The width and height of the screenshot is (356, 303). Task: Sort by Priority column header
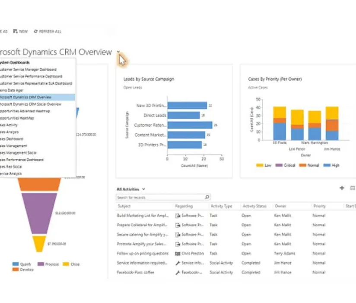319,206
